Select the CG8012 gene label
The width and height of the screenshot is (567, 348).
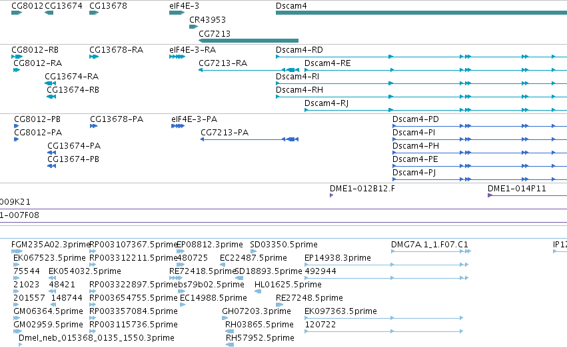[x=27, y=6]
